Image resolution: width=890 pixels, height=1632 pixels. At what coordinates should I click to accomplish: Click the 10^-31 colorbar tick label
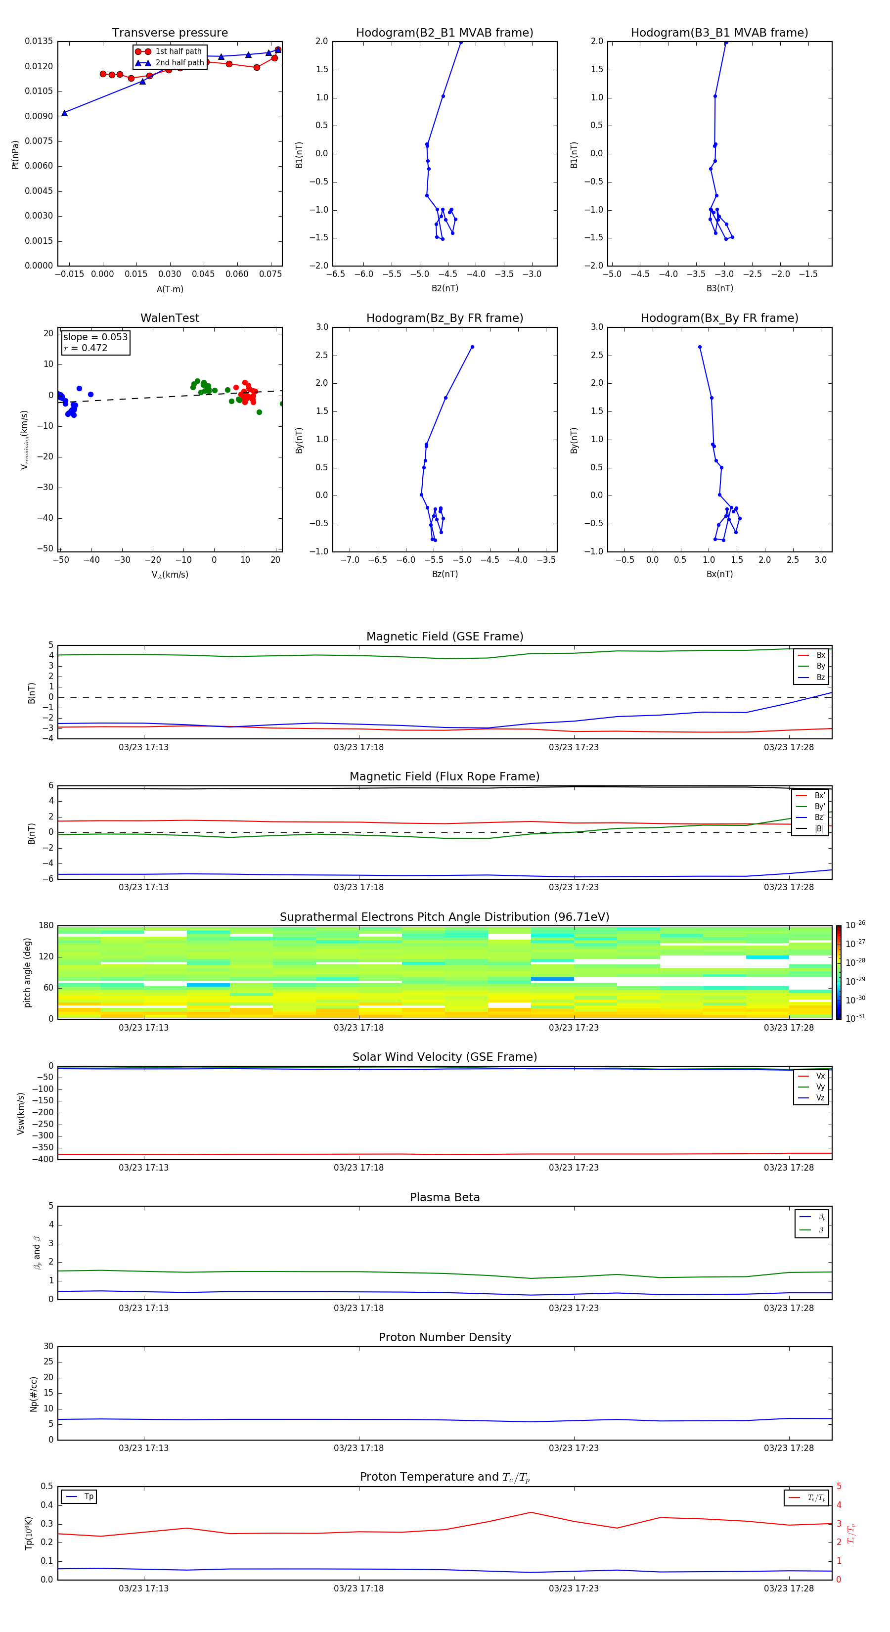point(855,1018)
